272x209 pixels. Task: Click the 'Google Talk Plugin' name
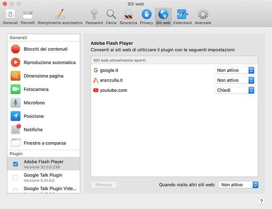[43, 175]
